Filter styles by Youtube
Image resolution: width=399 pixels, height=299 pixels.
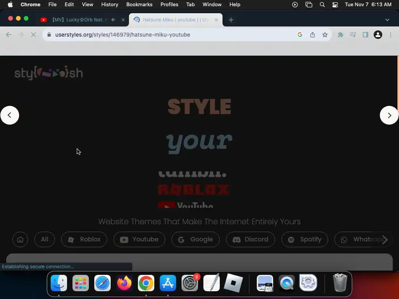pos(139,239)
